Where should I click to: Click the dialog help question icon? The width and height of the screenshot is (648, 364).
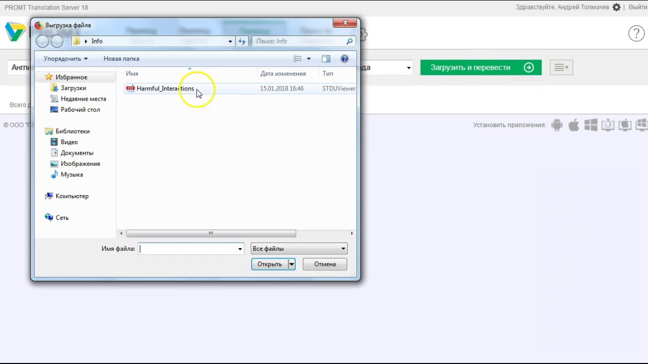(344, 59)
